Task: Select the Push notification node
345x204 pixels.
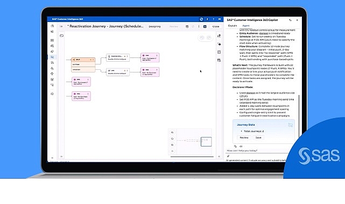Action: 118,57
